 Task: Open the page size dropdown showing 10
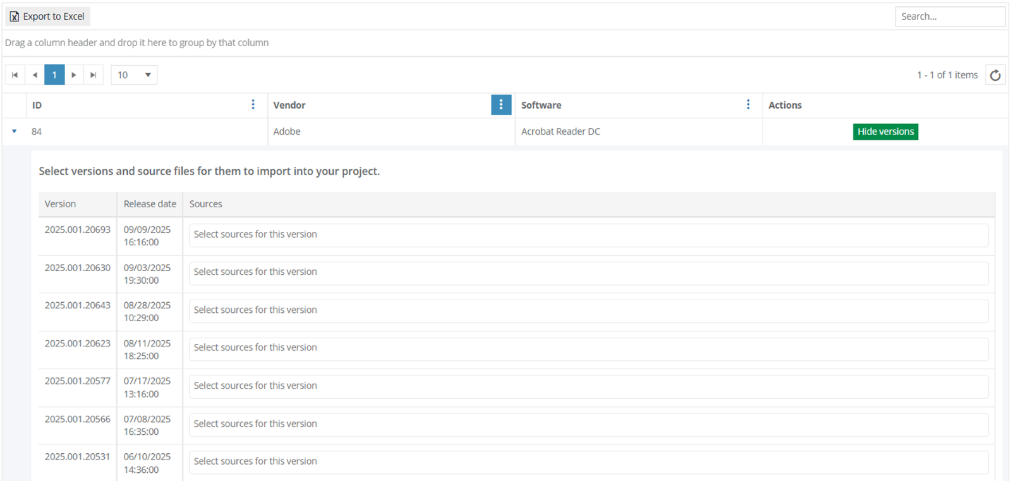(134, 75)
